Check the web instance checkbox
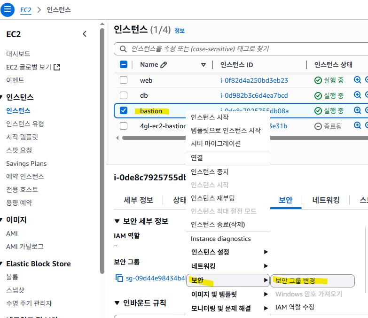The width and height of the screenshot is (368, 318). click(x=124, y=80)
